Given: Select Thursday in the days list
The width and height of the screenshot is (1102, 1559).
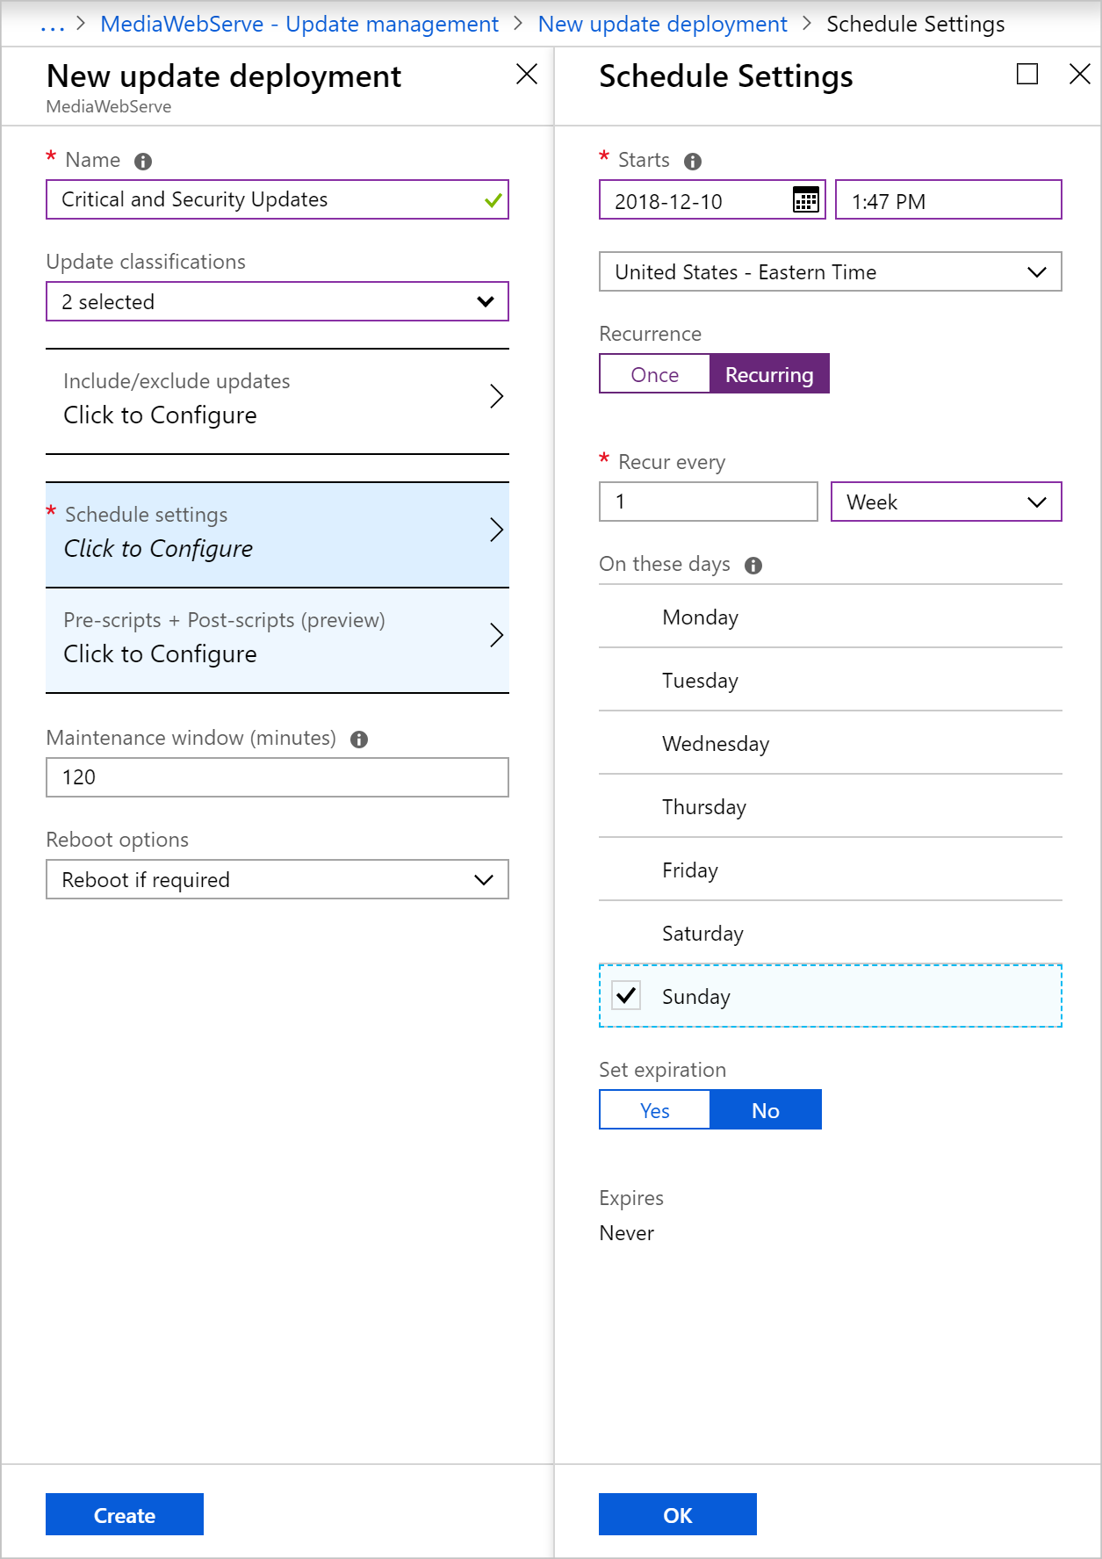Looking at the screenshot, I should pos(831,806).
